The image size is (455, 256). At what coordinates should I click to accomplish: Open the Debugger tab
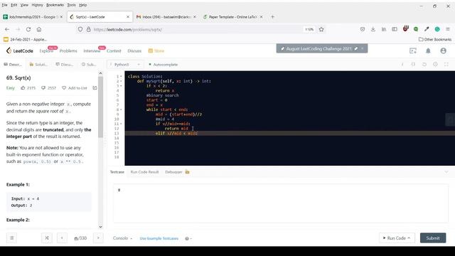click(x=173, y=172)
